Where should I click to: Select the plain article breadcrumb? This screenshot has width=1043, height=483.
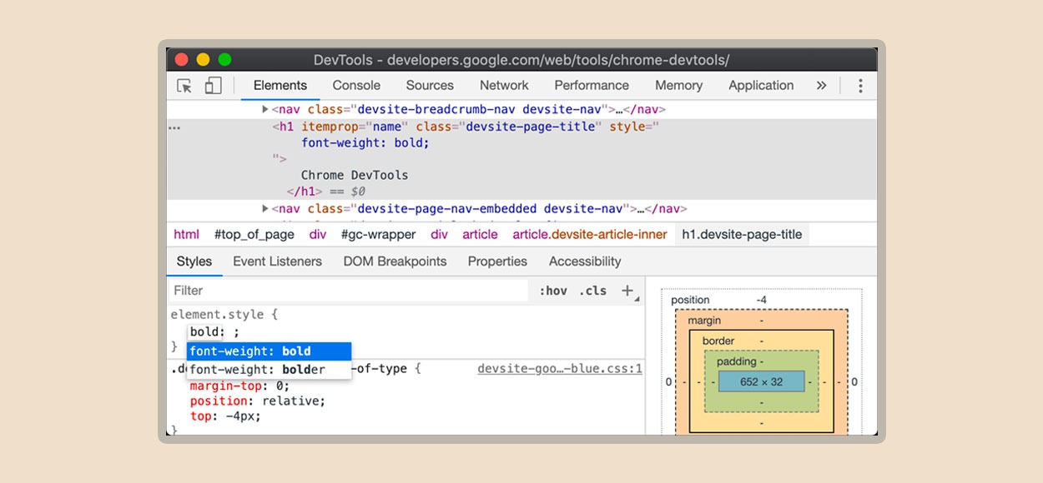(480, 235)
